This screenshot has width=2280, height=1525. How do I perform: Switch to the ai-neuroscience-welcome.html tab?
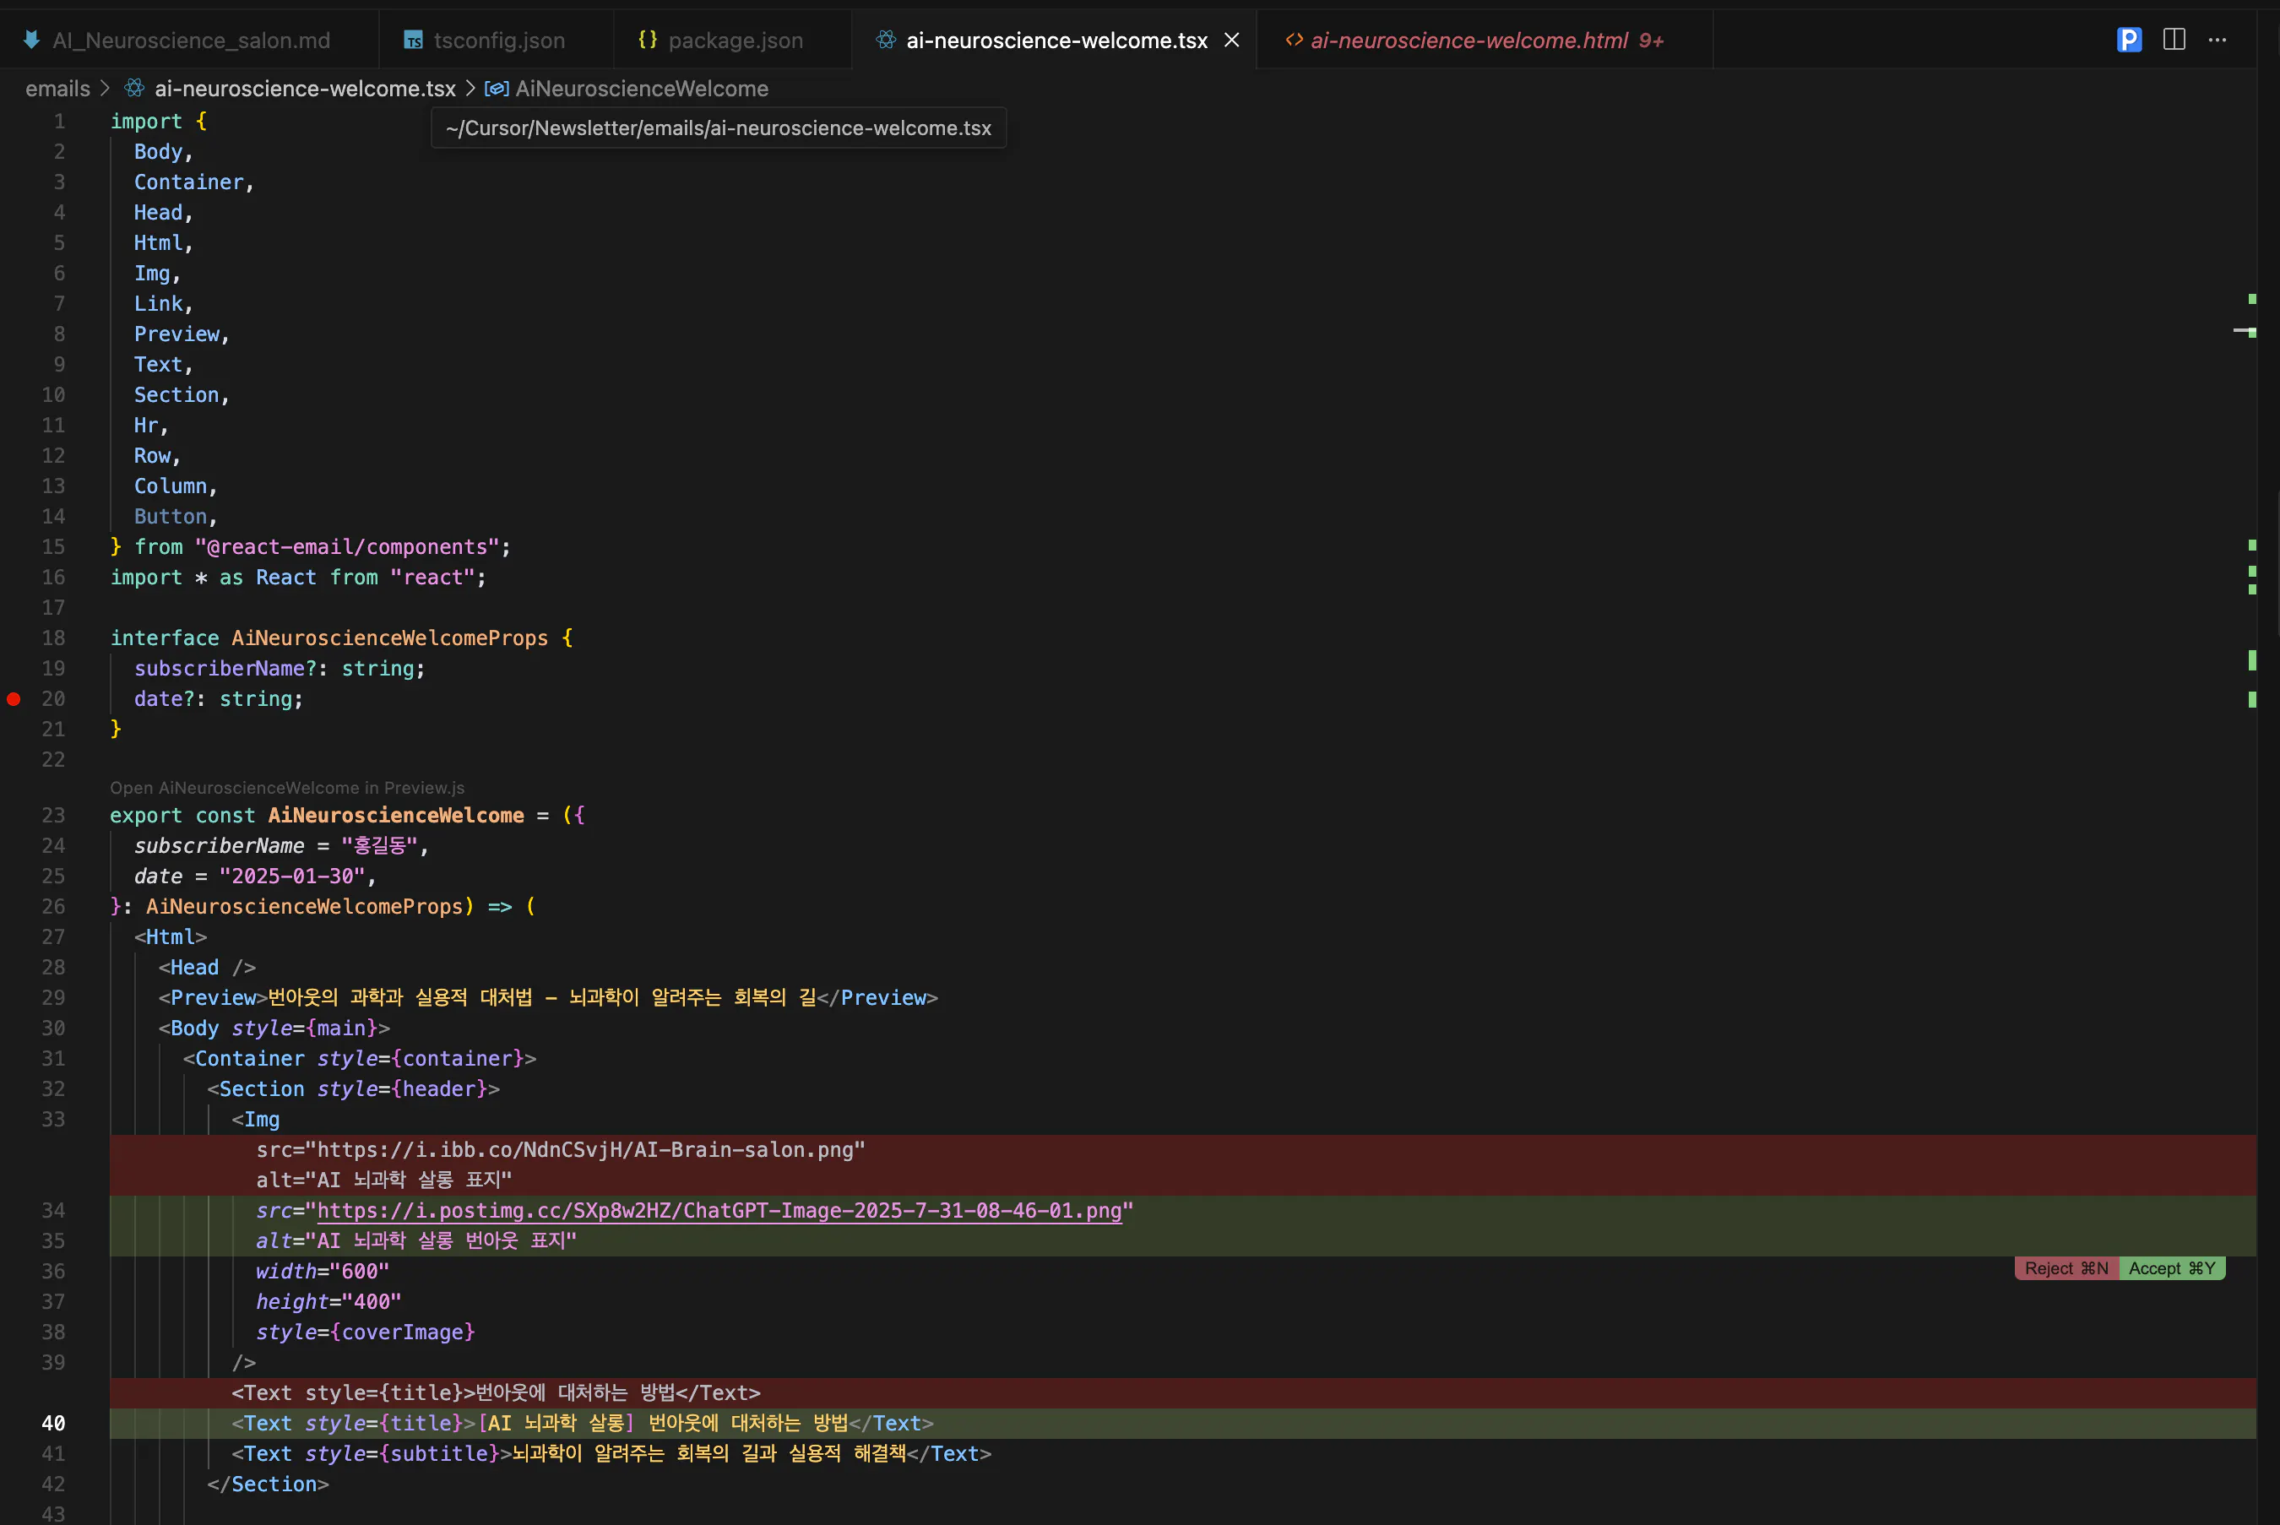pos(1468,40)
